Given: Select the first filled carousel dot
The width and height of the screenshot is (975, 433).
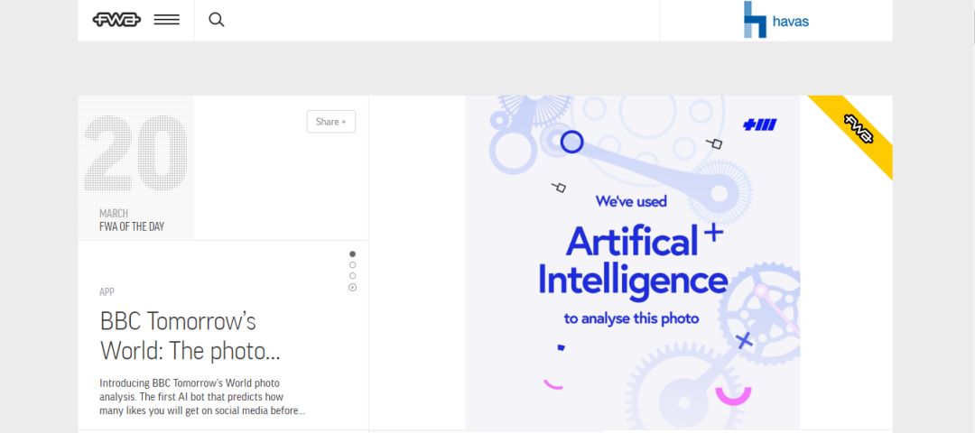Looking at the screenshot, I should (x=352, y=254).
